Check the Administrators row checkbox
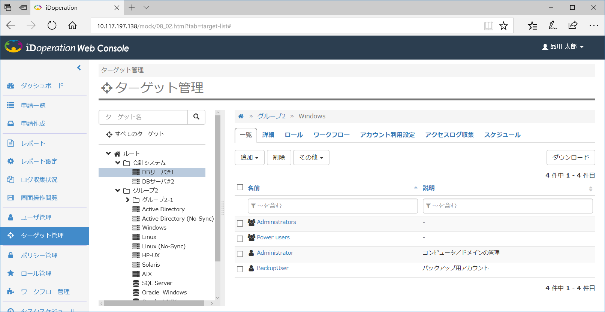 click(240, 223)
